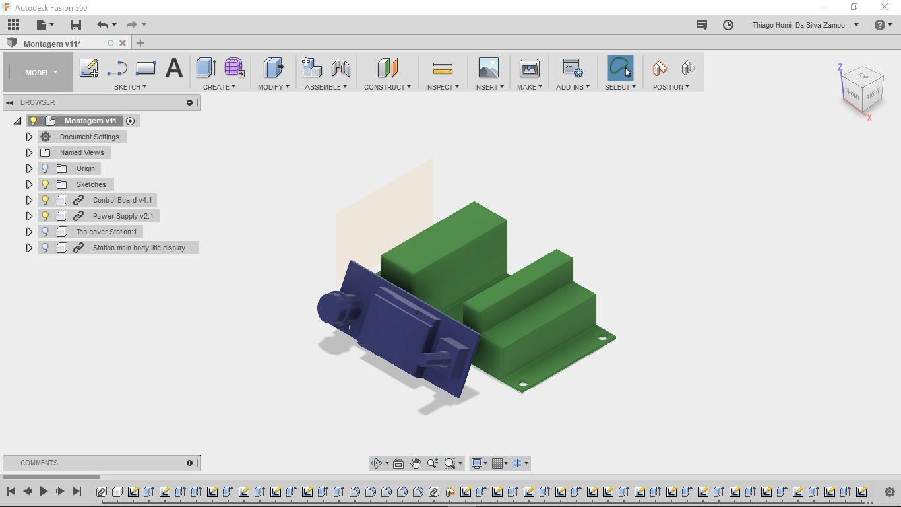Hide the Power Supply v2:1 component
The image size is (901, 507).
45,216
